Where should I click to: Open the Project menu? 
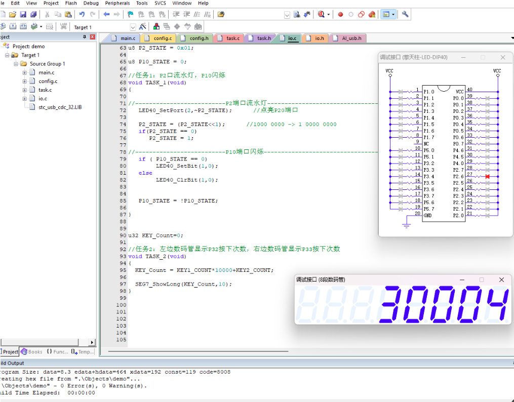[x=51, y=3]
